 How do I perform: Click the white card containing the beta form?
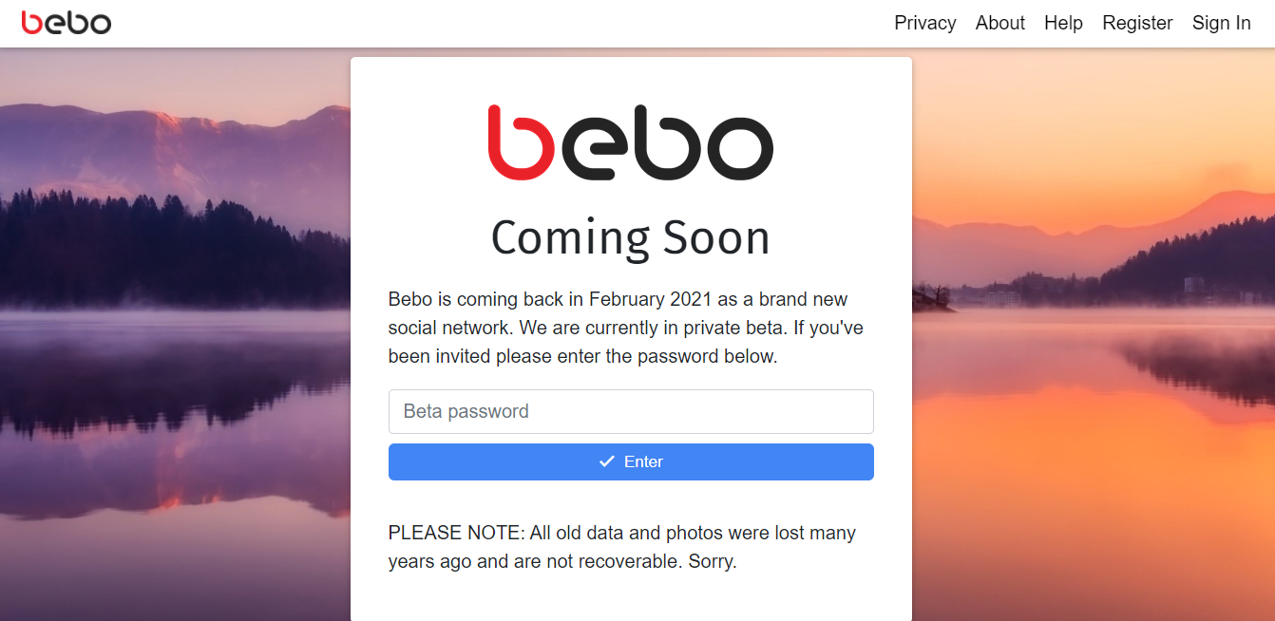coord(630,598)
